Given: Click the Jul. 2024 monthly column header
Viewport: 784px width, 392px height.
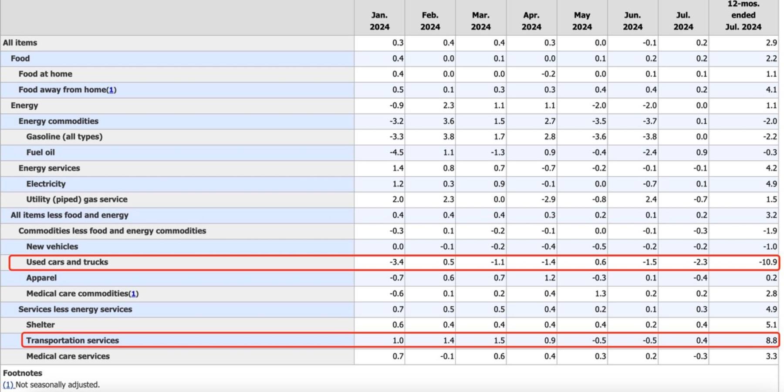Looking at the screenshot, I should pyautogui.click(x=683, y=21).
